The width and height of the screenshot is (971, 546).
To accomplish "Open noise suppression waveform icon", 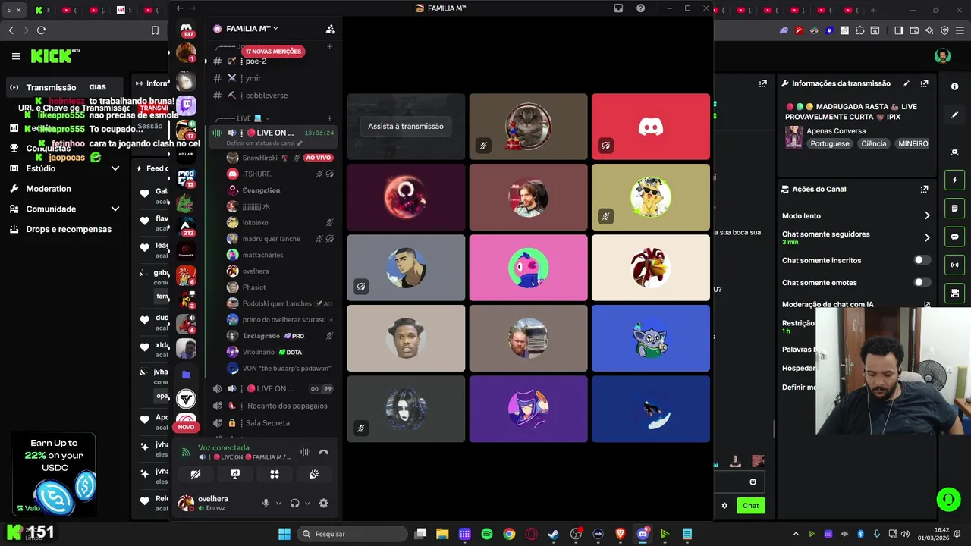I will coord(305,452).
